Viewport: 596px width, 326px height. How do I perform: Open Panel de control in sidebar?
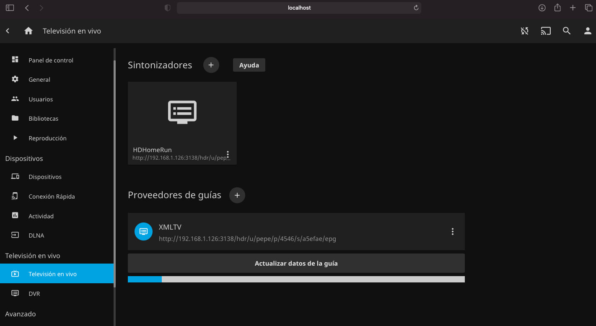(51, 60)
